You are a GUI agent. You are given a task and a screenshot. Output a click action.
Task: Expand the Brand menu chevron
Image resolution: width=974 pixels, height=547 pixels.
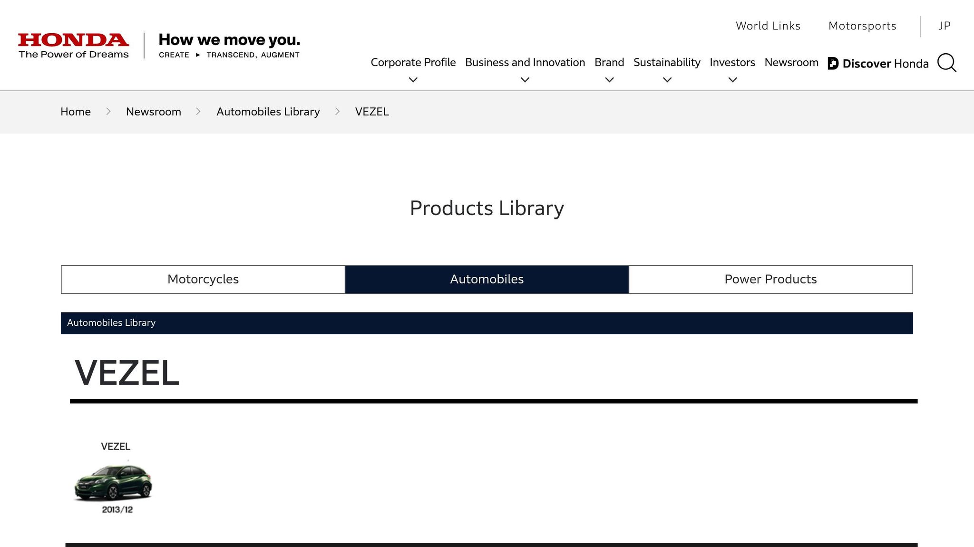coord(609,80)
